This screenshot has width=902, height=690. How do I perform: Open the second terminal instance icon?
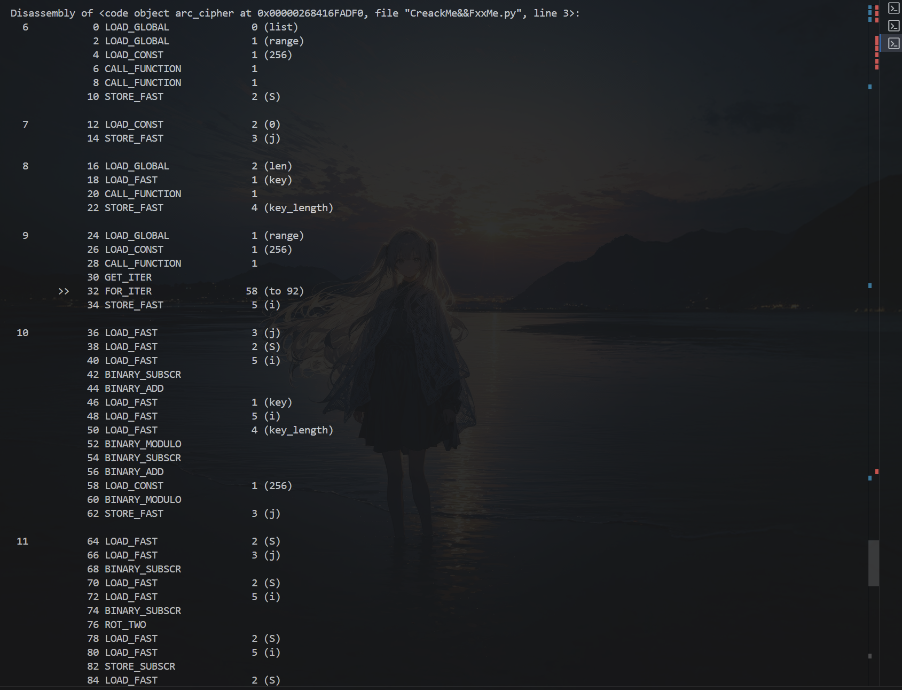point(893,26)
